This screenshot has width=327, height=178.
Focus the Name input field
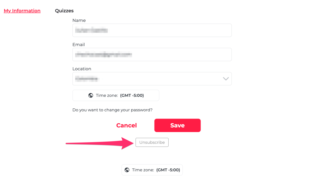point(152,30)
